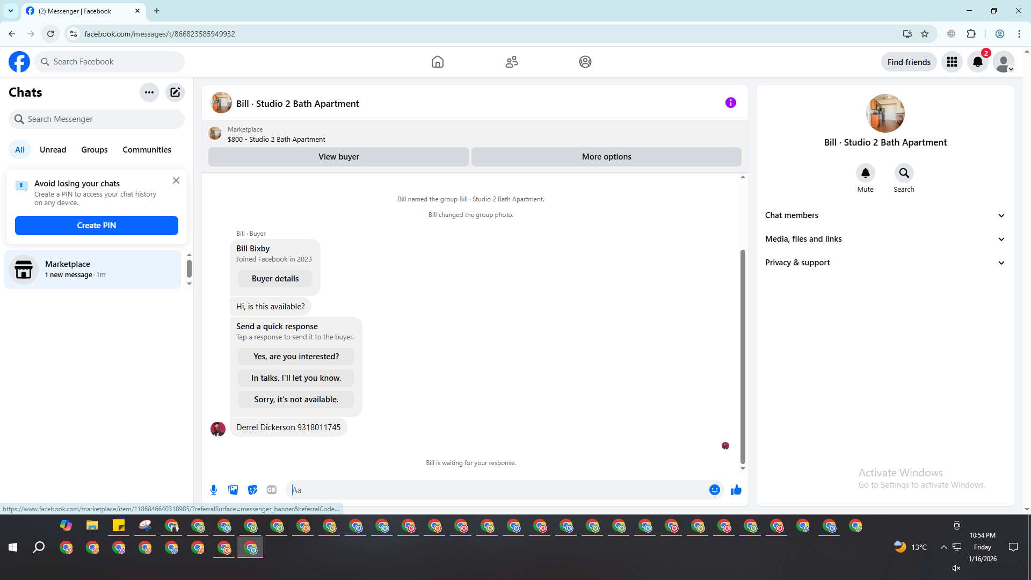
Task: Send quick reply "Yes, are you interested?"
Action: [296, 357]
